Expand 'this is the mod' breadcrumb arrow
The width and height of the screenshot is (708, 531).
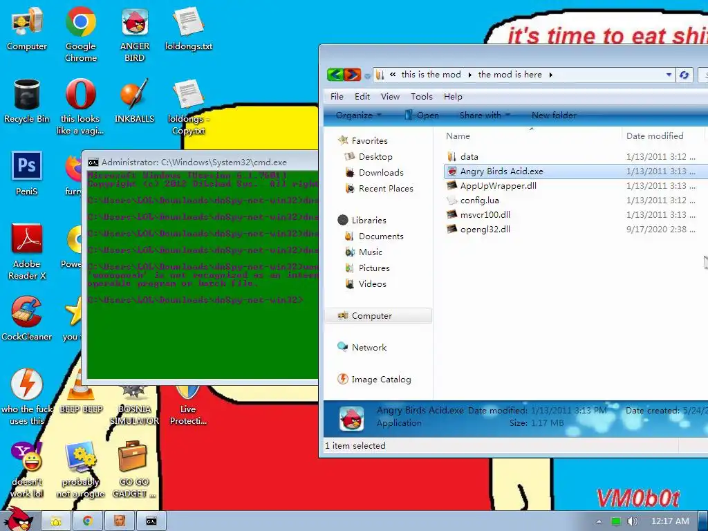tap(469, 75)
